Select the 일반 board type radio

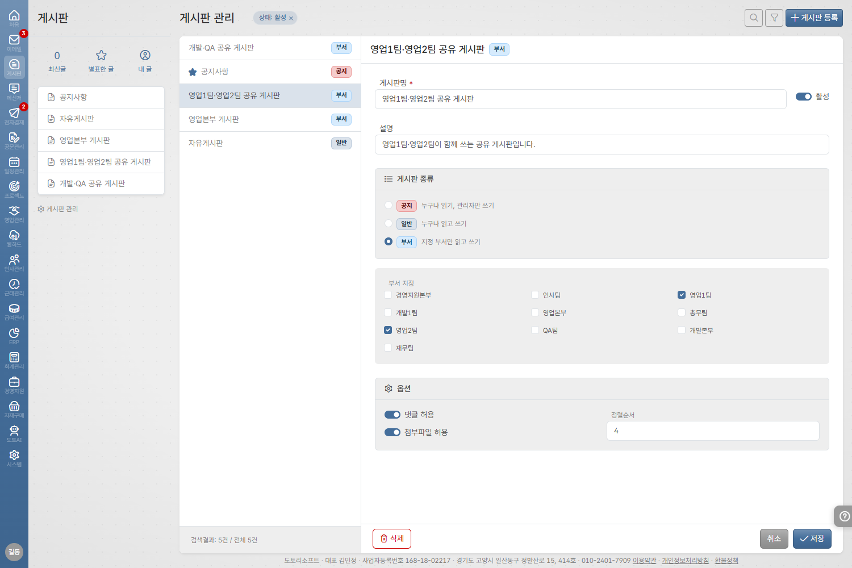(x=389, y=223)
